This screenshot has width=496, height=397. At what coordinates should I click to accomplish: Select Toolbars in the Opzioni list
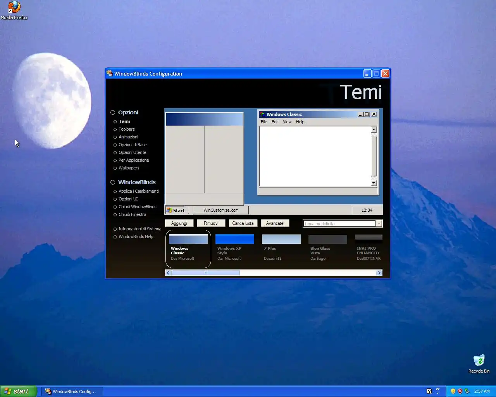pyautogui.click(x=127, y=129)
